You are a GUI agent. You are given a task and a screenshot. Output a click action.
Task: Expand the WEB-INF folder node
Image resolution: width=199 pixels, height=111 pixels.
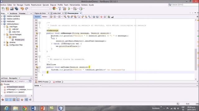pos(7,29)
